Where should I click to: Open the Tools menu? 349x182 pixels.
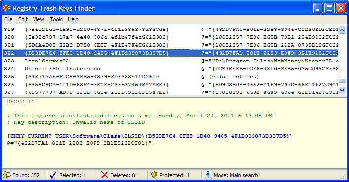pyautogui.click(x=56, y=20)
